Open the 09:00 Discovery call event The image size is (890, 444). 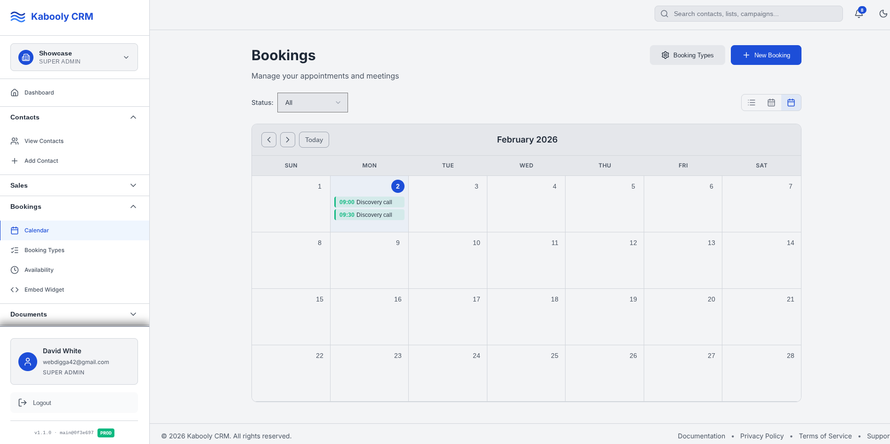[x=370, y=202]
